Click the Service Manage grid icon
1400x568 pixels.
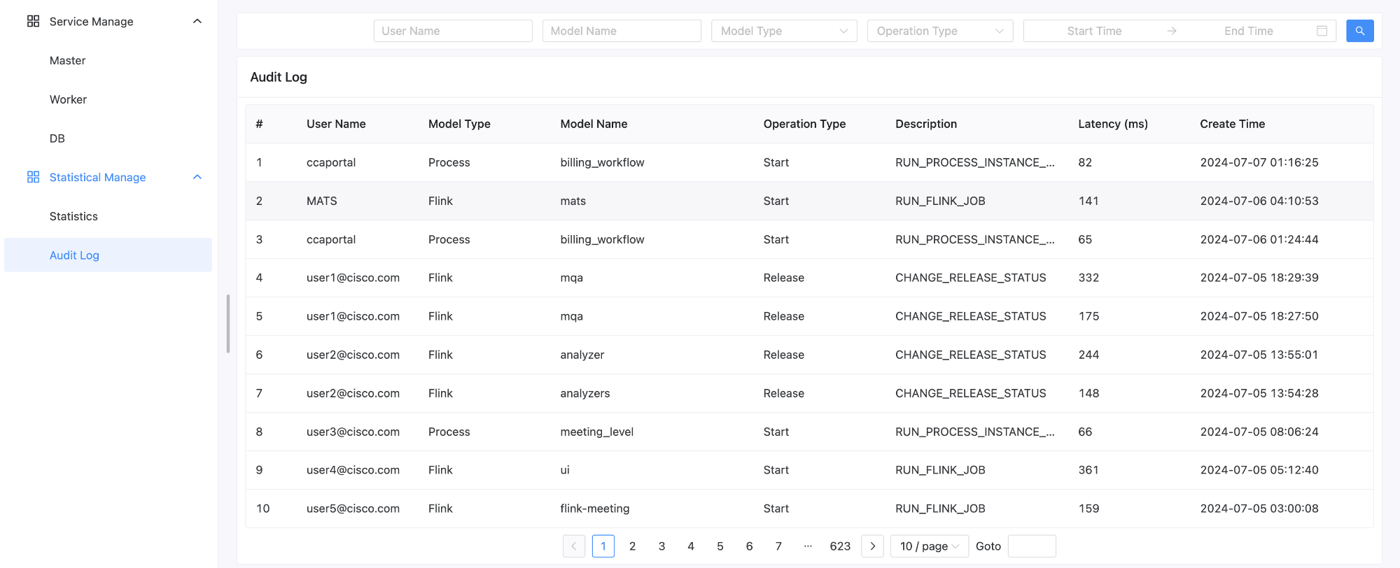(x=33, y=22)
